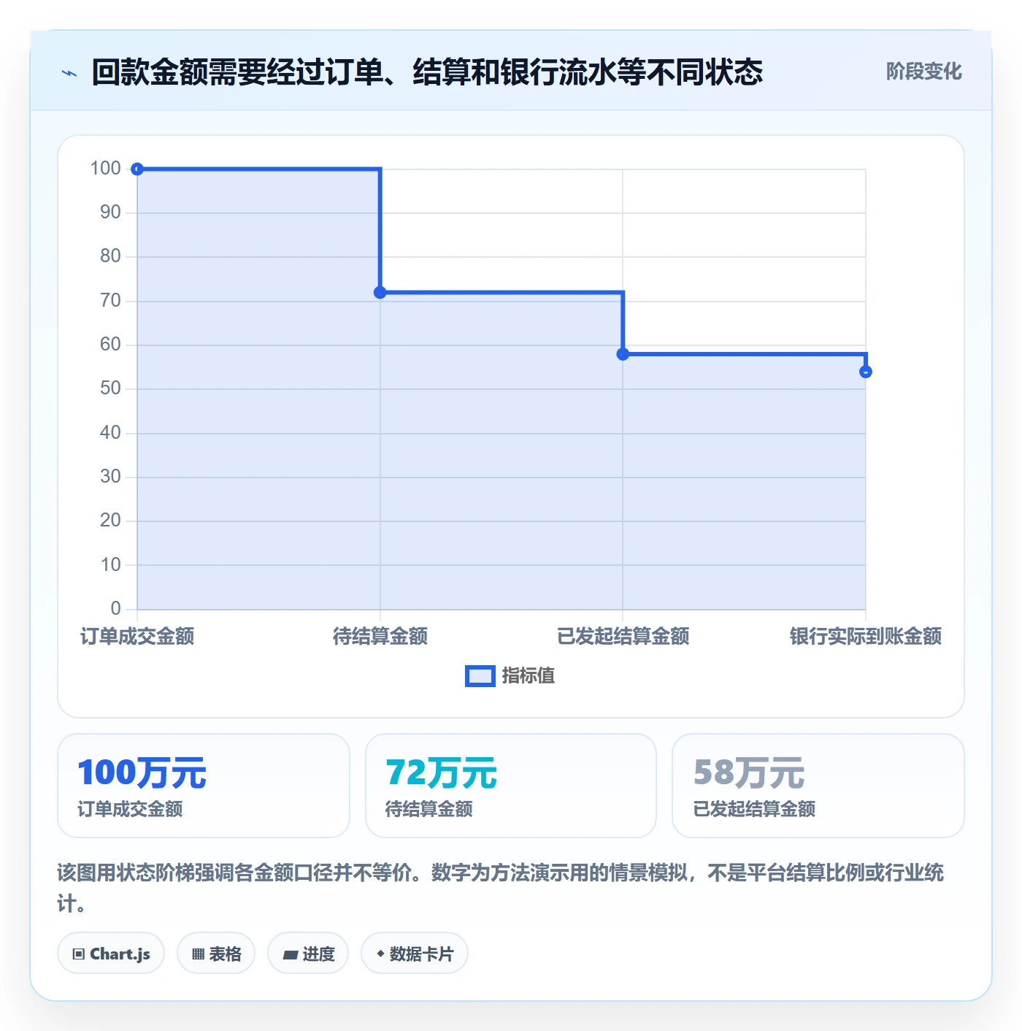The width and height of the screenshot is (1022, 1031).
Task: Click the description text starting with 该图用状态阶梯
Action: (501, 888)
